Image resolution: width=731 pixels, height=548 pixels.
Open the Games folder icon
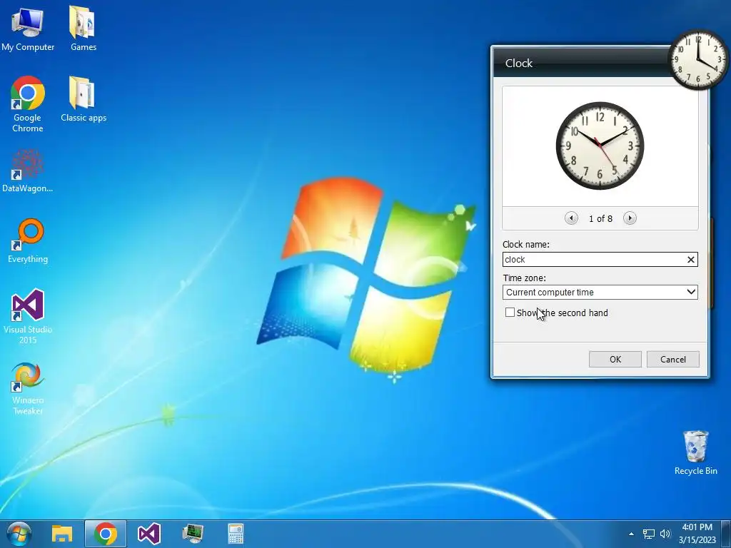[83, 29]
